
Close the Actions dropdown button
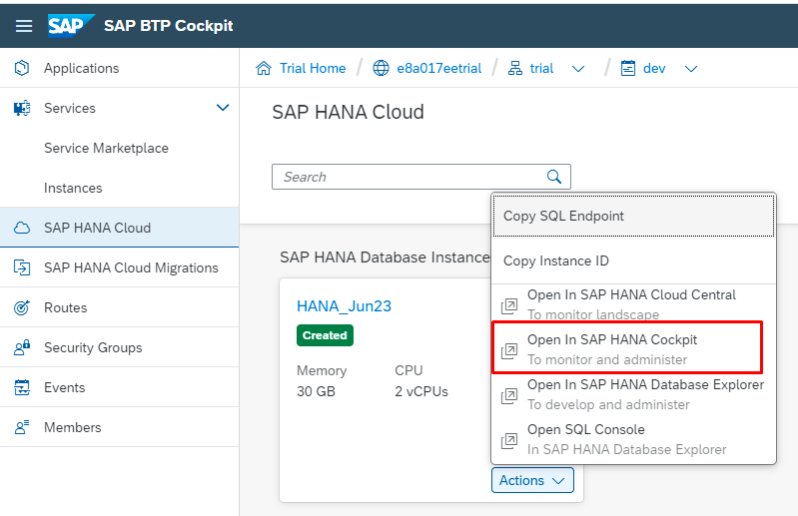pos(532,480)
